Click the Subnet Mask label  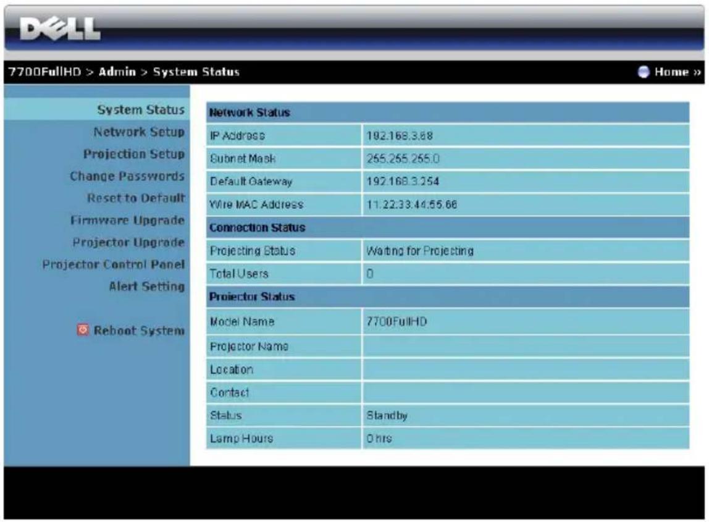[x=242, y=158]
